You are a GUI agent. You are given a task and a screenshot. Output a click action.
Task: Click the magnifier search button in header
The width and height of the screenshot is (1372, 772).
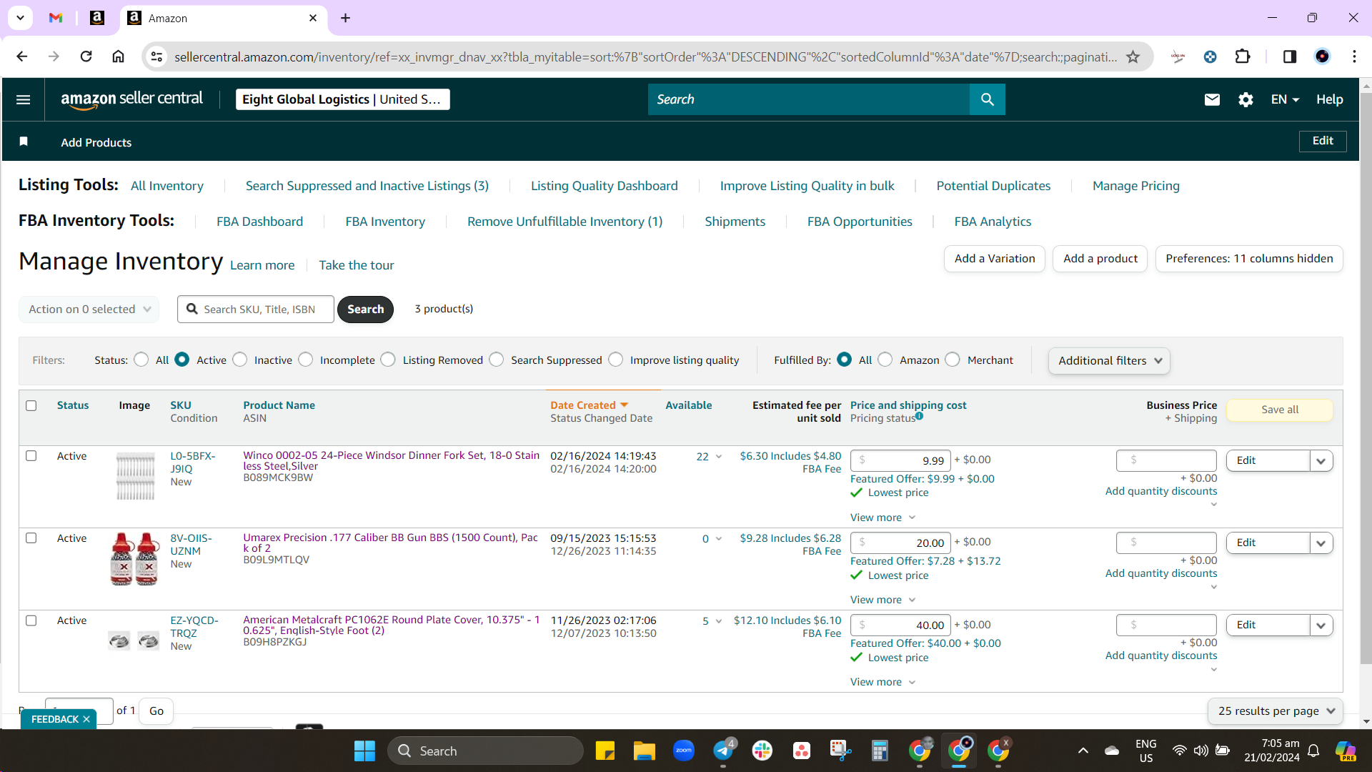(x=987, y=99)
